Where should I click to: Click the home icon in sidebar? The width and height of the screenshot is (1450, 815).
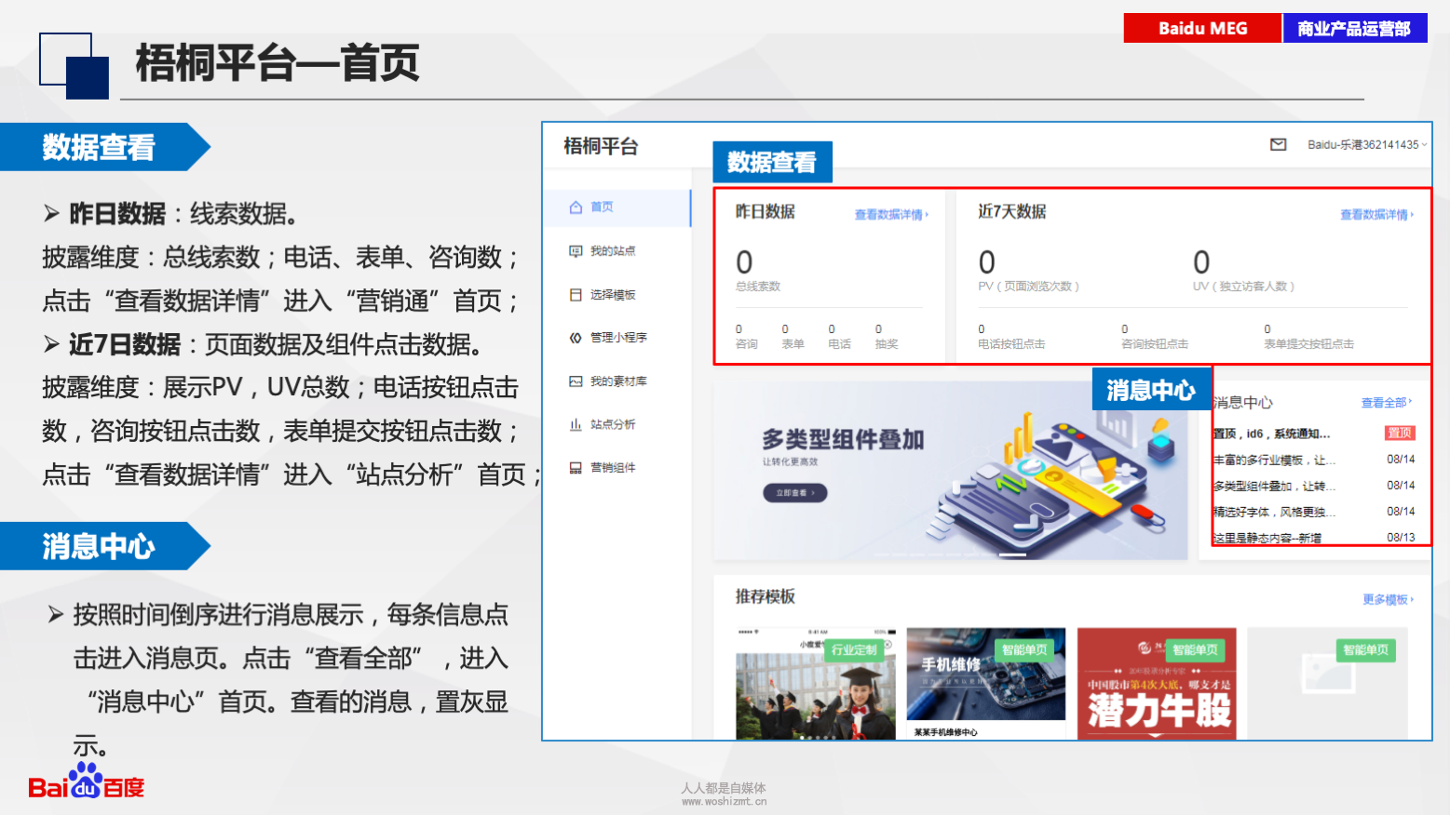pos(576,207)
